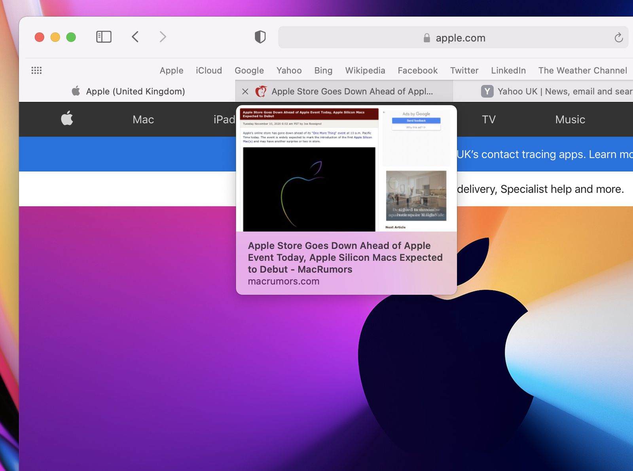
Task: Click the Apple logo in the site navigation
Action: [x=66, y=119]
